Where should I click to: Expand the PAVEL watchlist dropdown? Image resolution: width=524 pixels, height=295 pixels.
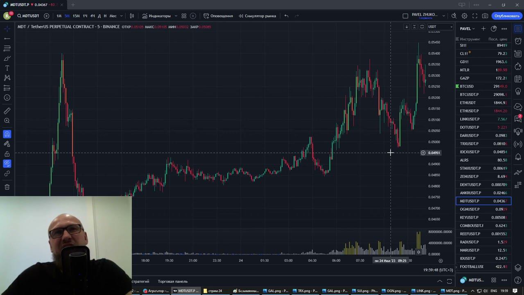pyautogui.click(x=468, y=29)
